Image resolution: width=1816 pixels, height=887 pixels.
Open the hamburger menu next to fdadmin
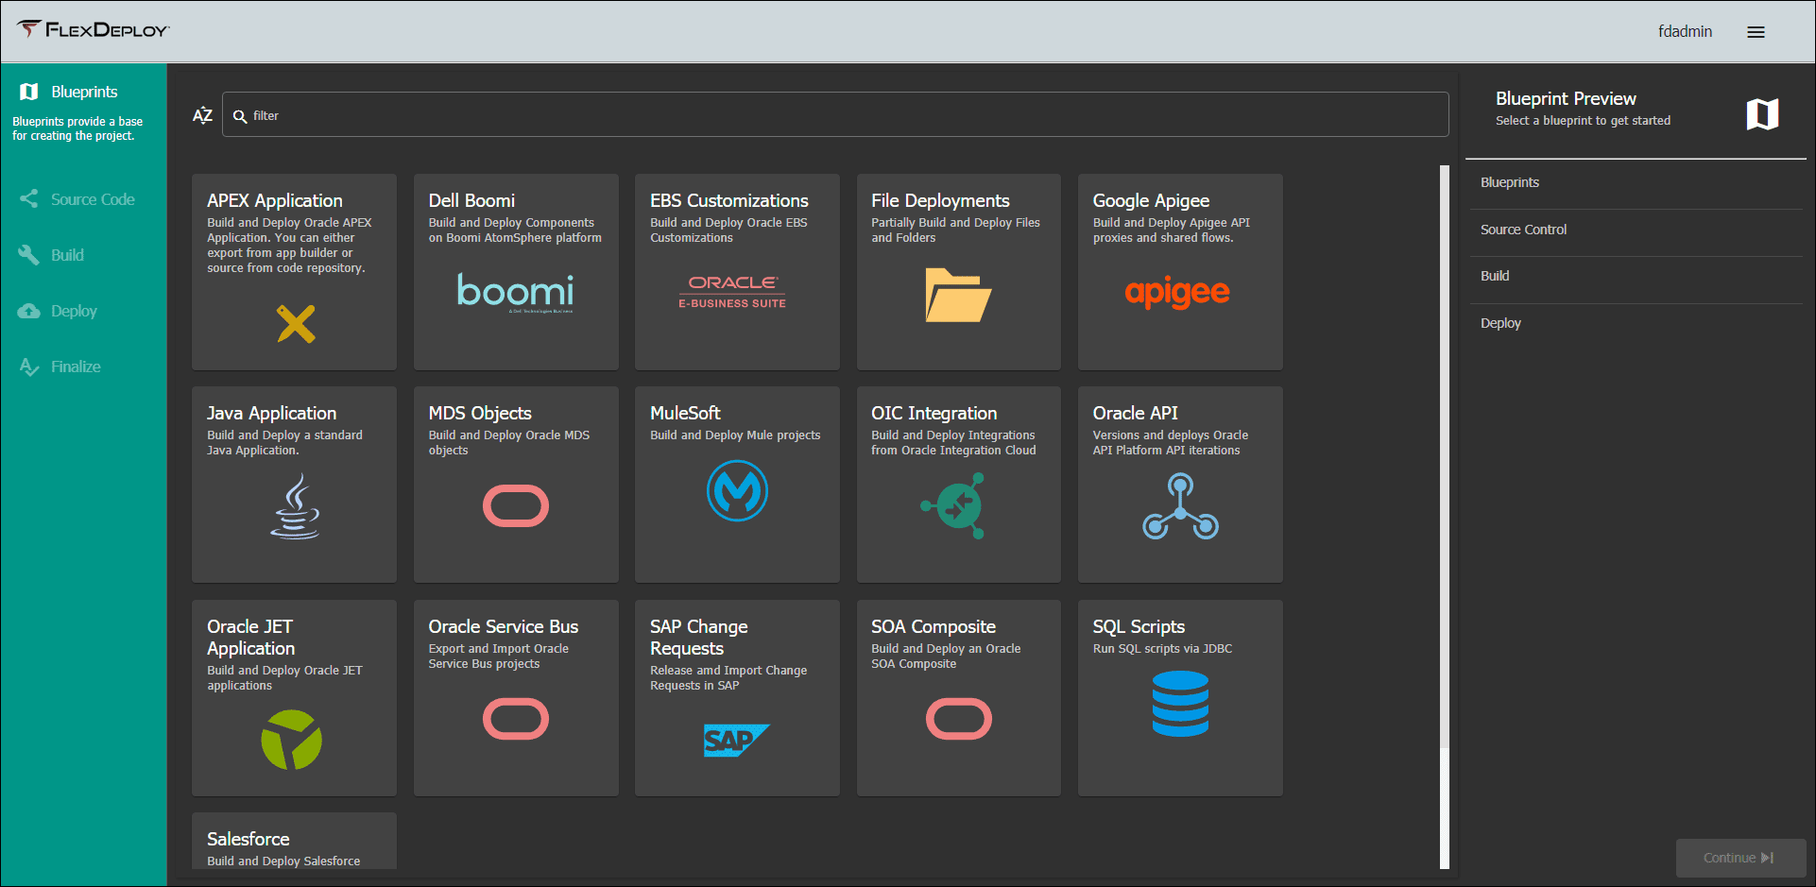tap(1756, 32)
